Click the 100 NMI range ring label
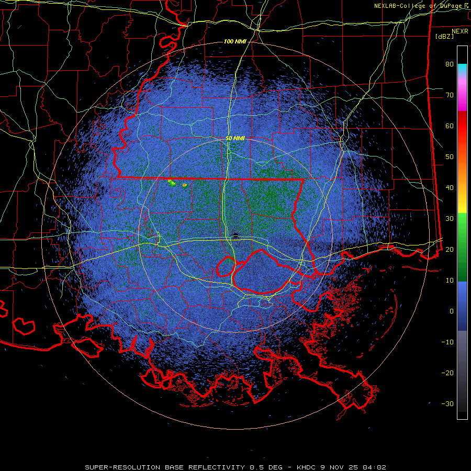This screenshot has width=471, height=471. [235, 41]
